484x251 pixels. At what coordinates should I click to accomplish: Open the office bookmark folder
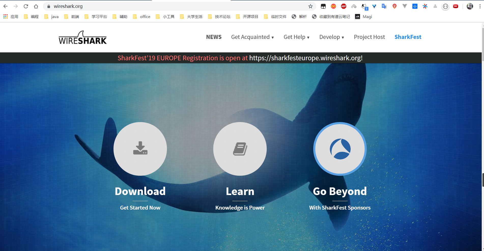coord(142,17)
